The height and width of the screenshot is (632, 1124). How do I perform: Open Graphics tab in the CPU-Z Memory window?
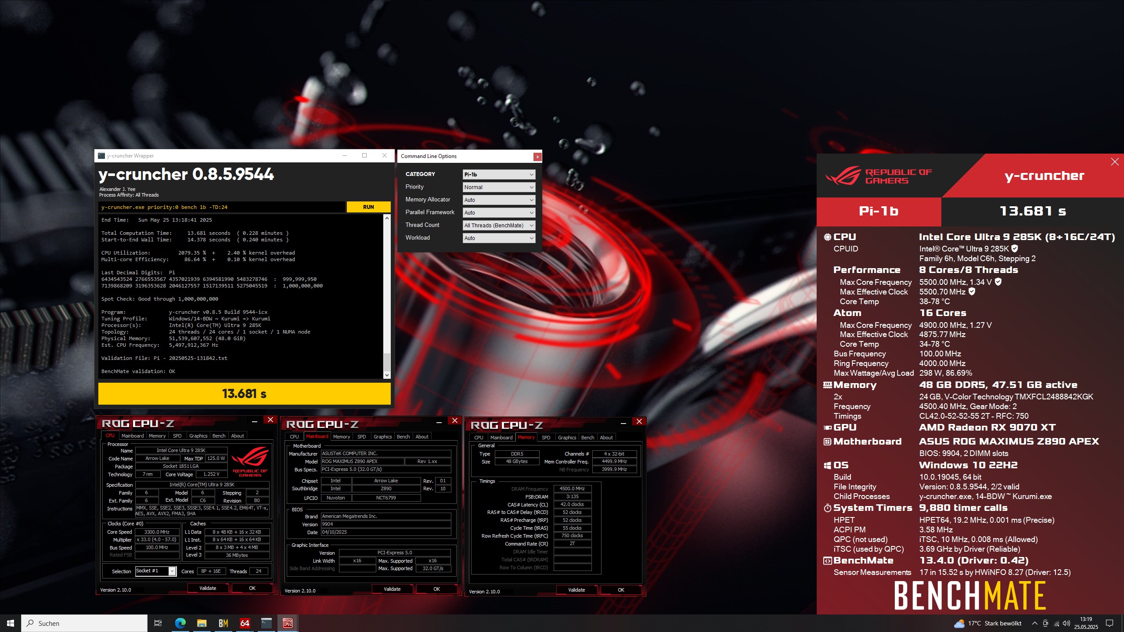(567, 438)
